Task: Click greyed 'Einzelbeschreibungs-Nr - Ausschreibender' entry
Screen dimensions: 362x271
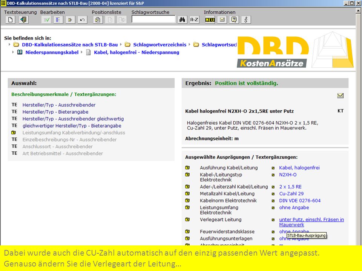Action: point(69,139)
